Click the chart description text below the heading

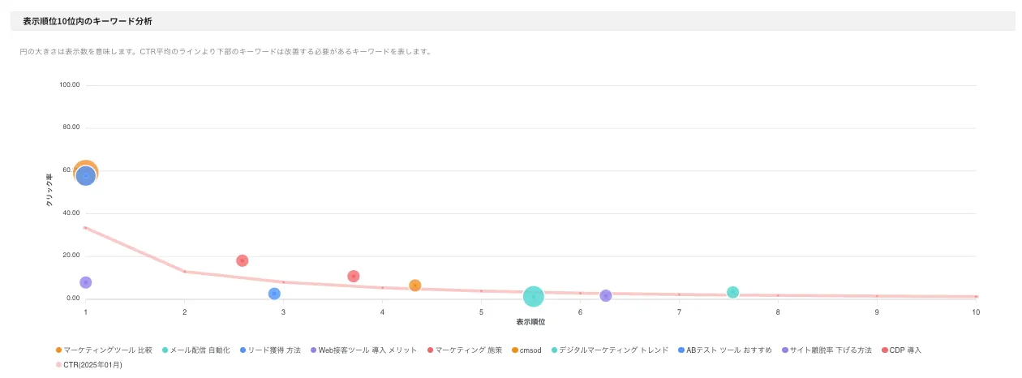226,51
